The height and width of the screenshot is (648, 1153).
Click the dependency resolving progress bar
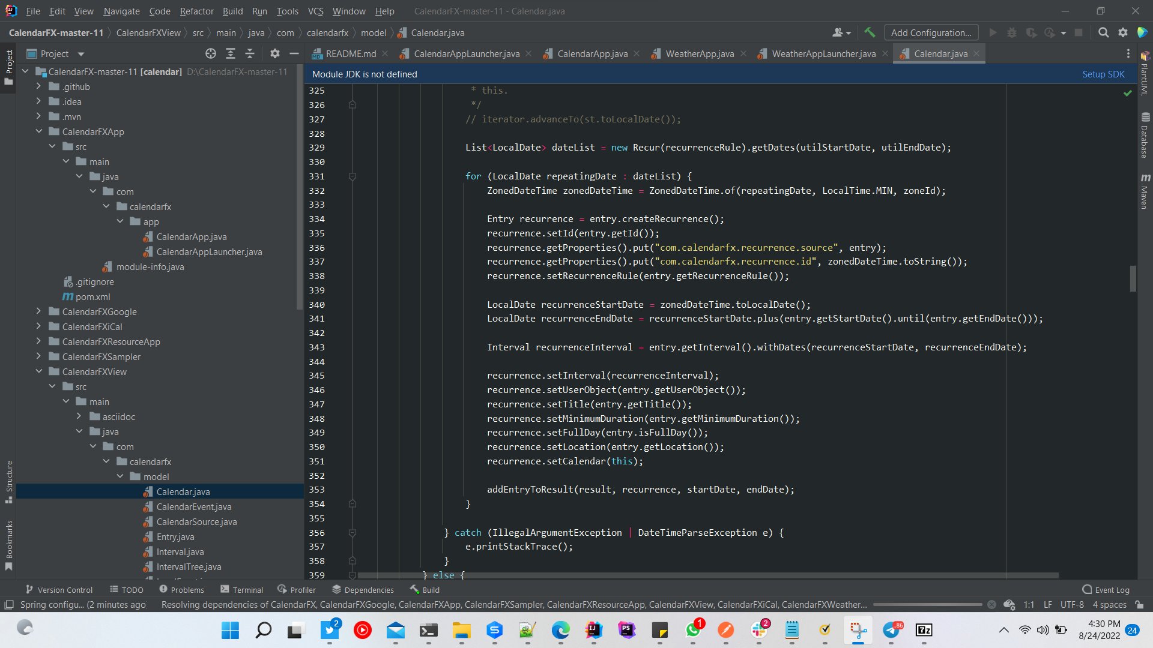(x=928, y=605)
